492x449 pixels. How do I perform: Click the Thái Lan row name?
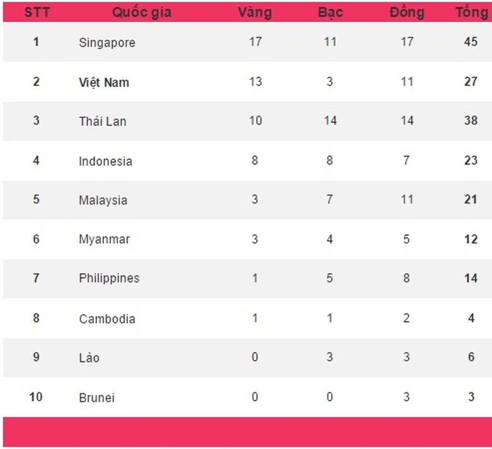[x=102, y=121]
